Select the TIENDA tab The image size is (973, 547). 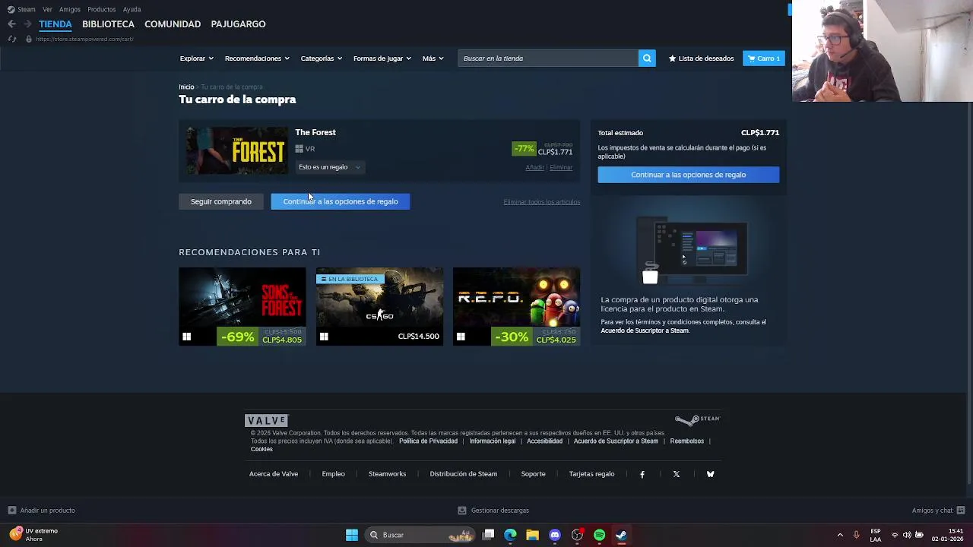[55, 24]
